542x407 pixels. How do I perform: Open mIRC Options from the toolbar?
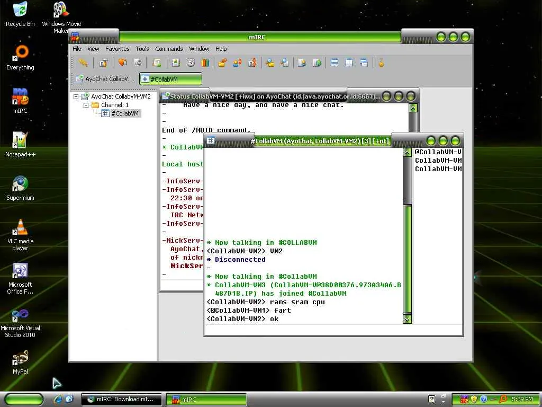(103, 63)
